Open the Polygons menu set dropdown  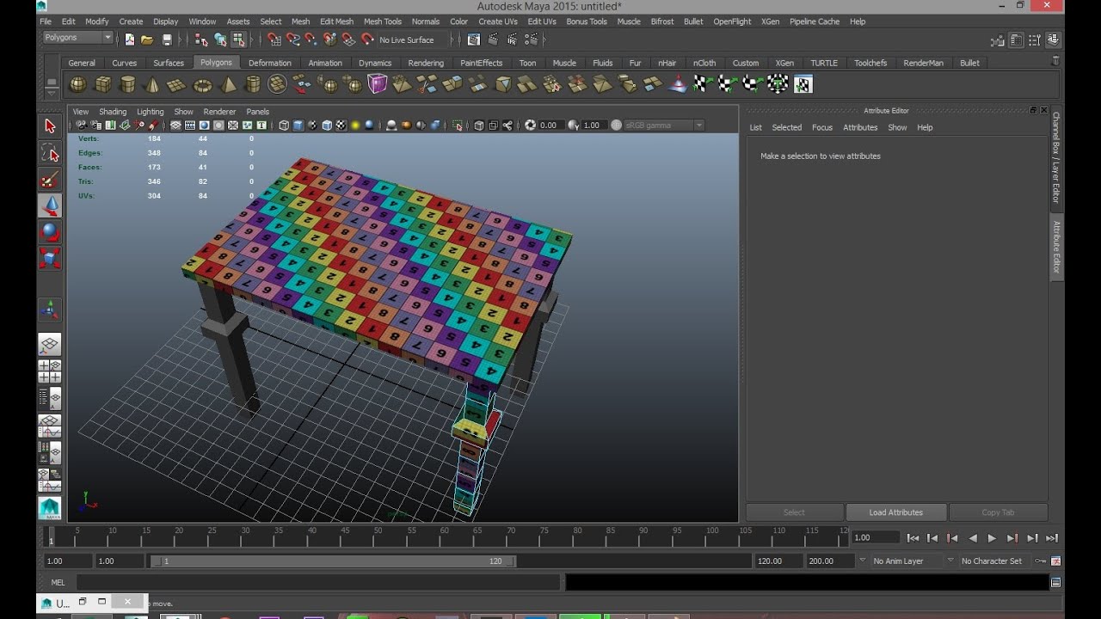[x=78, y=38]
